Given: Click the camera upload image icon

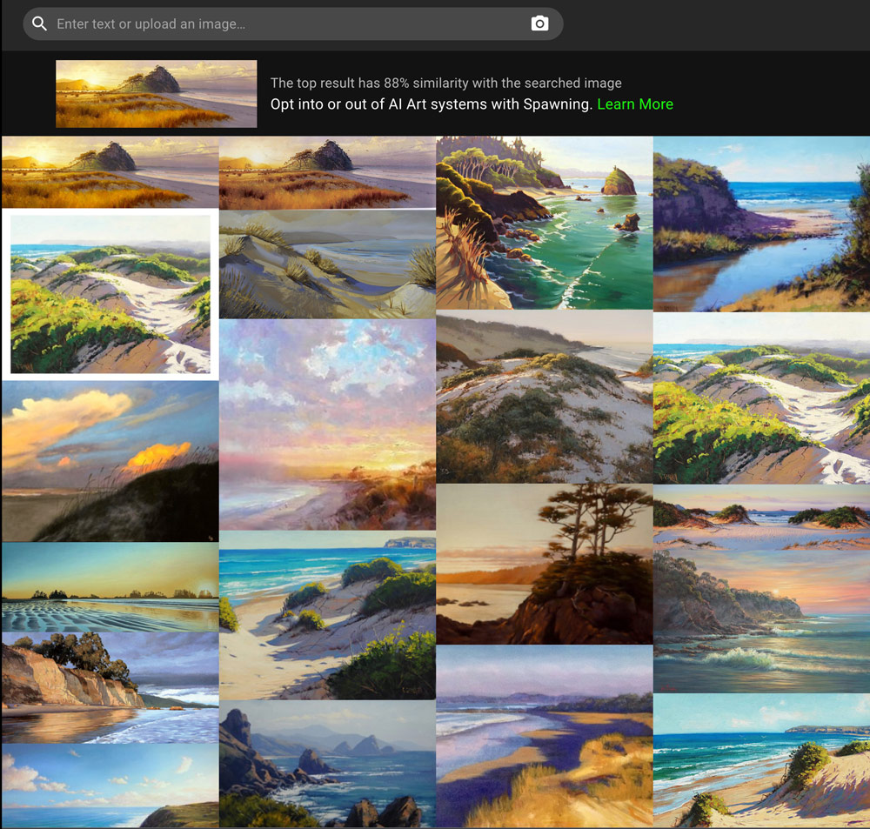Looking at the screenshot, I should pyautogui.click(x=539, y=23).
